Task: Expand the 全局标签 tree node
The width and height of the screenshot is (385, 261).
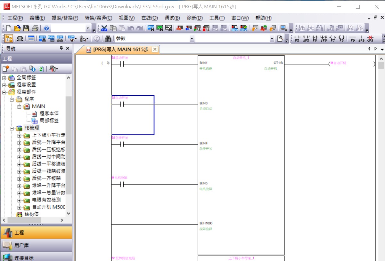Action: [4, 78]
